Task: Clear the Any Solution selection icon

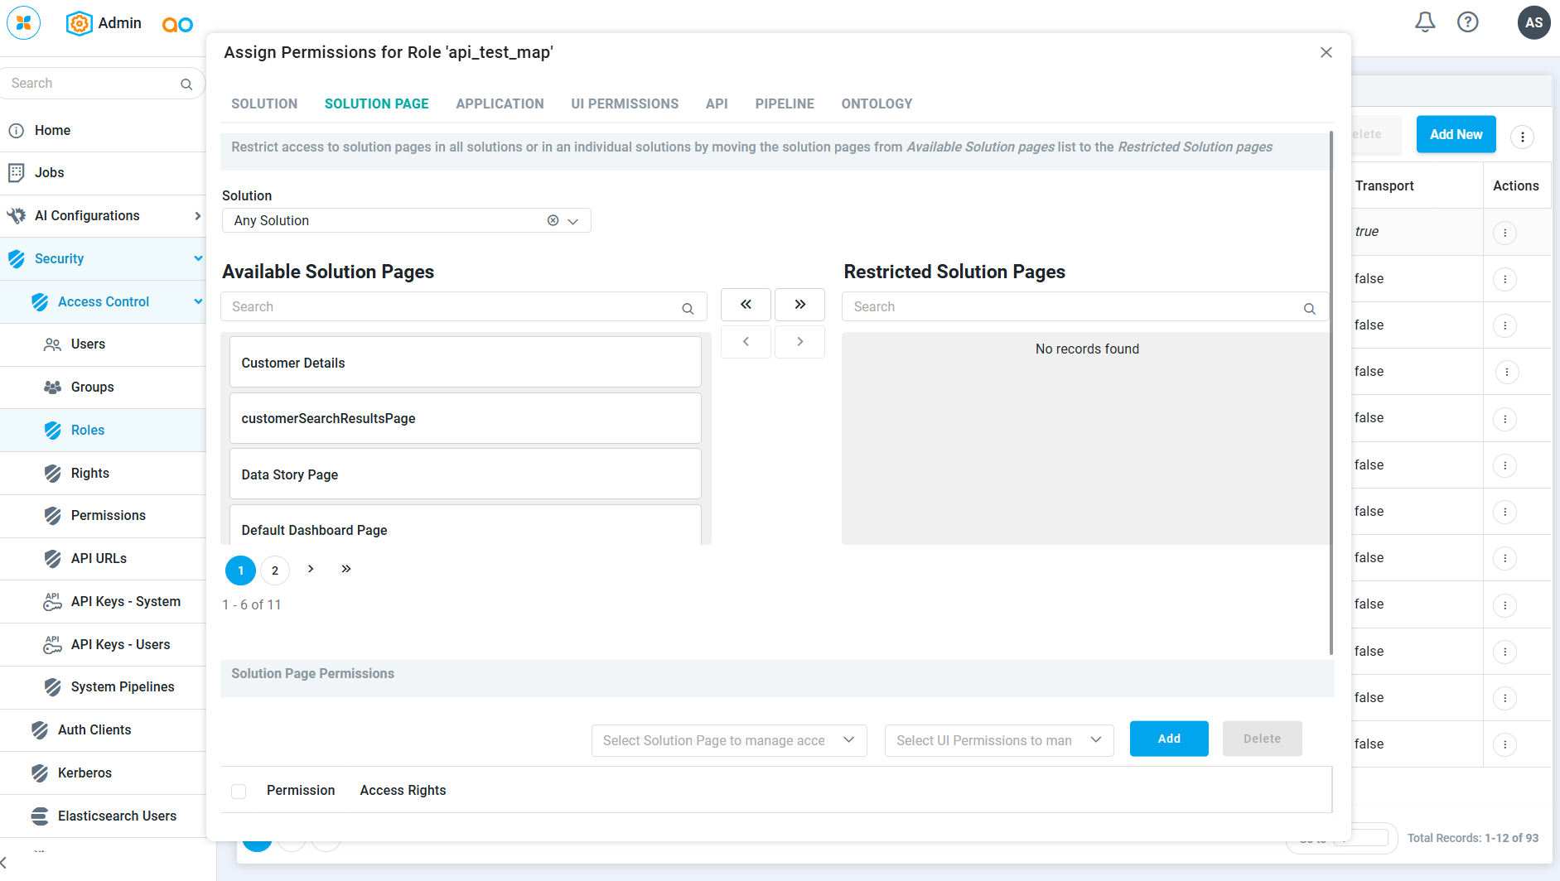Action: pos(553,220)
